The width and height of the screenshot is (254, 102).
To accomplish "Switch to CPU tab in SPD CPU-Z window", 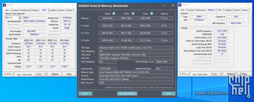I will pyautogui.click(x=7, y=10).
